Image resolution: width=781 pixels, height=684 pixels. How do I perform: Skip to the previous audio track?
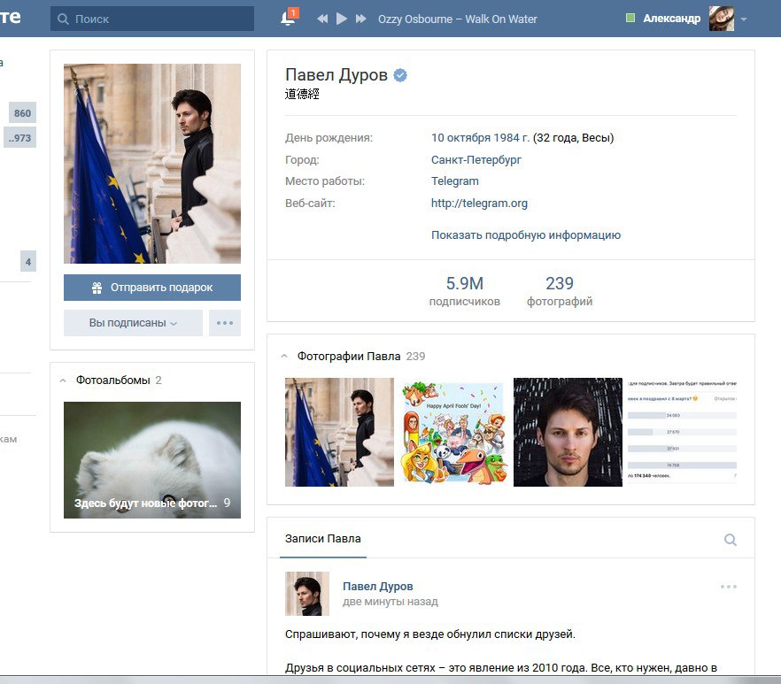click(x=322, y=19)
